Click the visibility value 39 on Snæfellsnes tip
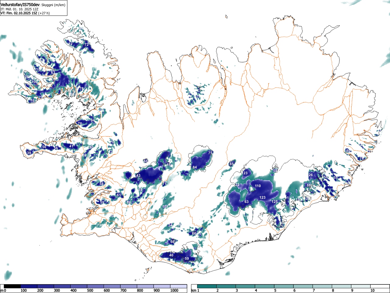 [x=29, y=153]
